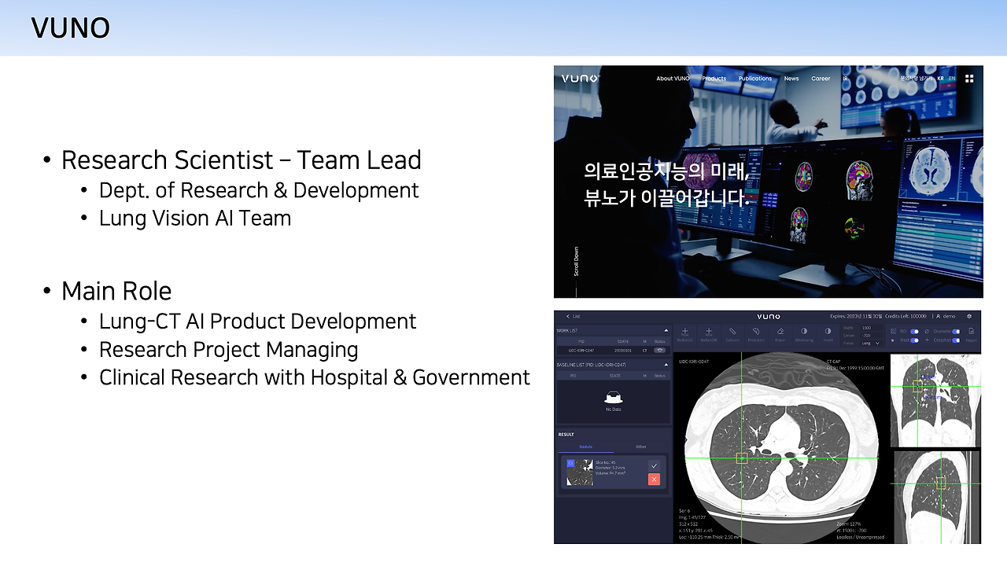Image resolution: width=1007 pixels, height=566 pixels.
Task: Choose the Windowing tool
Action: (804, 335)
